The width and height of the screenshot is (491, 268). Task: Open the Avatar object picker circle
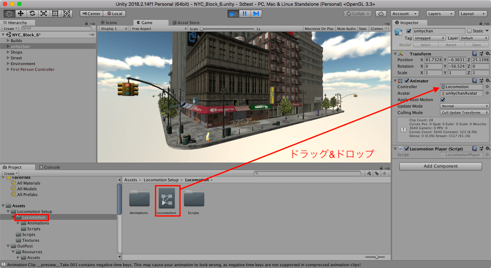pos(487,93)
